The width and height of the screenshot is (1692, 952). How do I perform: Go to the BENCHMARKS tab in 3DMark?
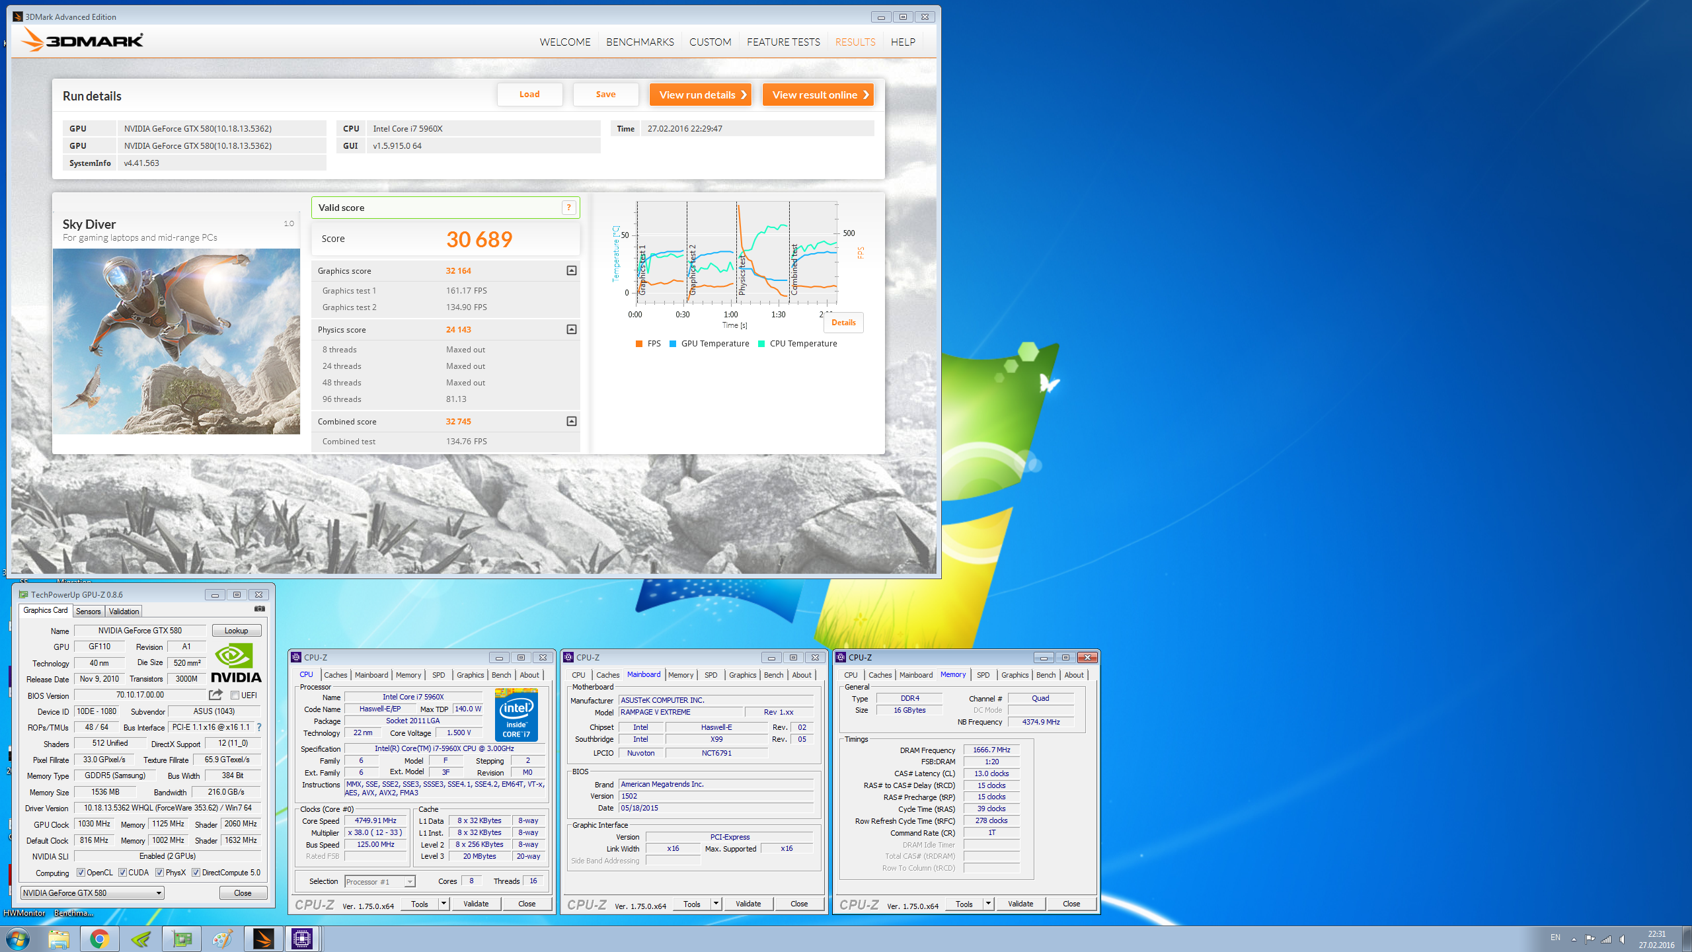point(640,42)
